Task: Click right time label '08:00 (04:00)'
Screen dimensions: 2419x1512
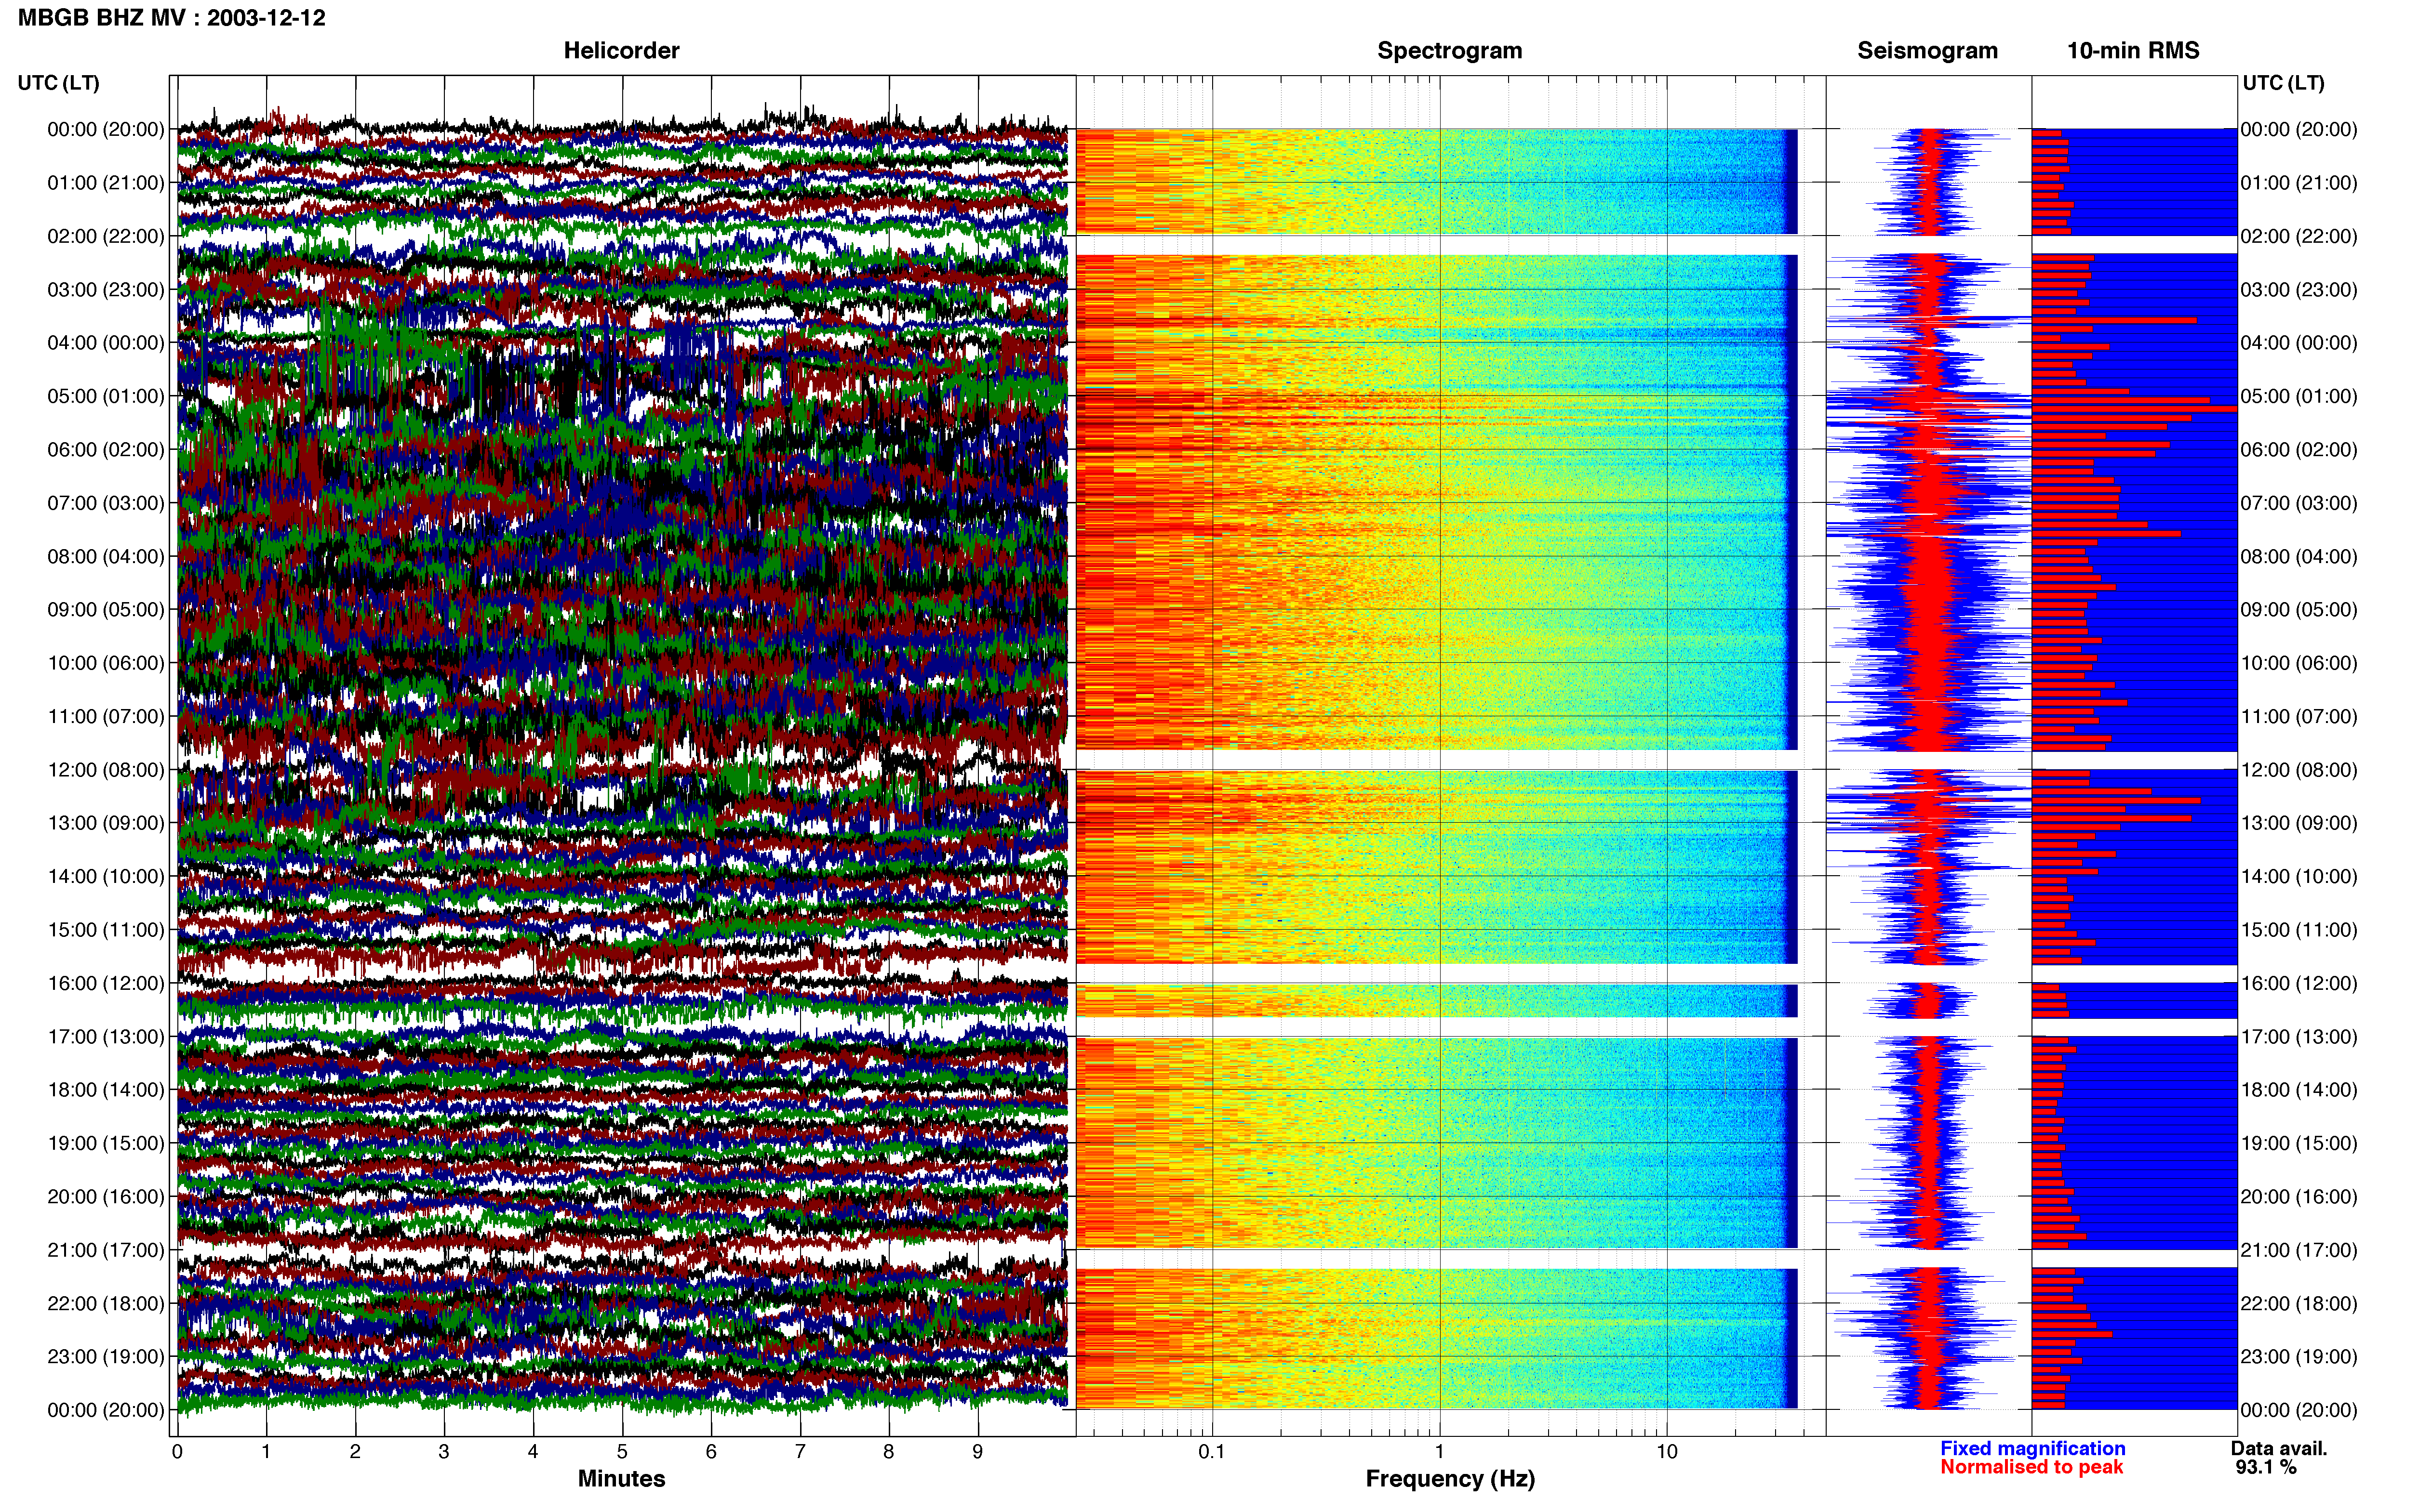Action: [x=2299, y=556]
